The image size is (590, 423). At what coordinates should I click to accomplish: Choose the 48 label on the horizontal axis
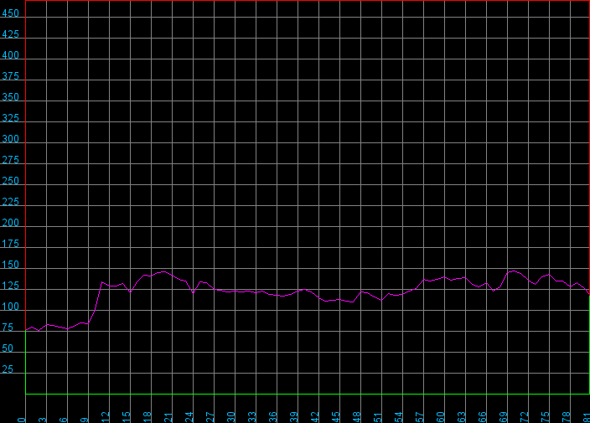(x=357, y=417)
